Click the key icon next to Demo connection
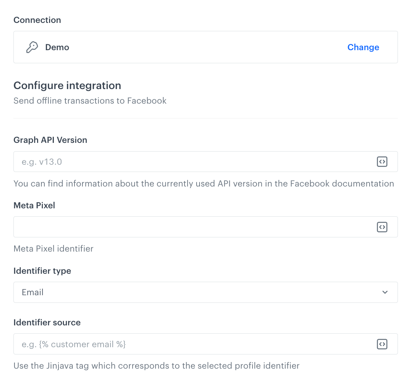Screen dimensions: 407x381 click(x=32, y=47)
